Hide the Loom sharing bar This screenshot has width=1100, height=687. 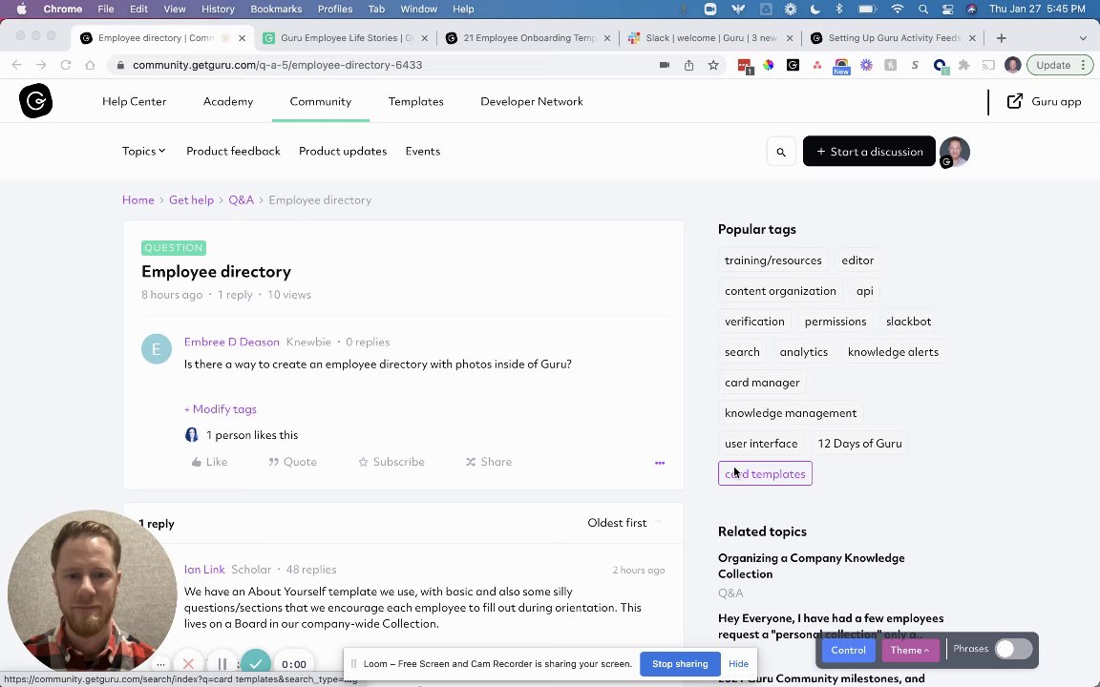(x=738, y=664)
